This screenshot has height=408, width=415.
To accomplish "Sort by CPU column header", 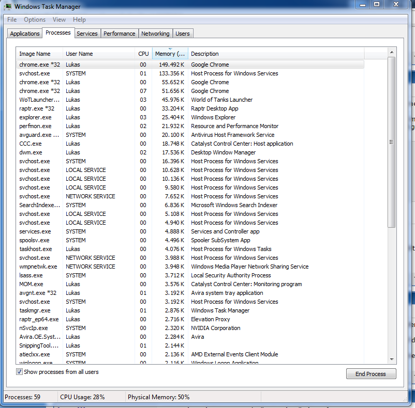I will coord(143,54).
